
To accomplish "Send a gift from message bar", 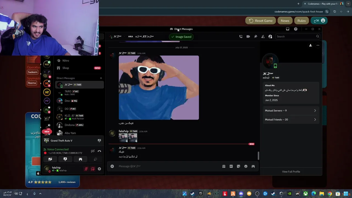I will (x=224, y=166).
